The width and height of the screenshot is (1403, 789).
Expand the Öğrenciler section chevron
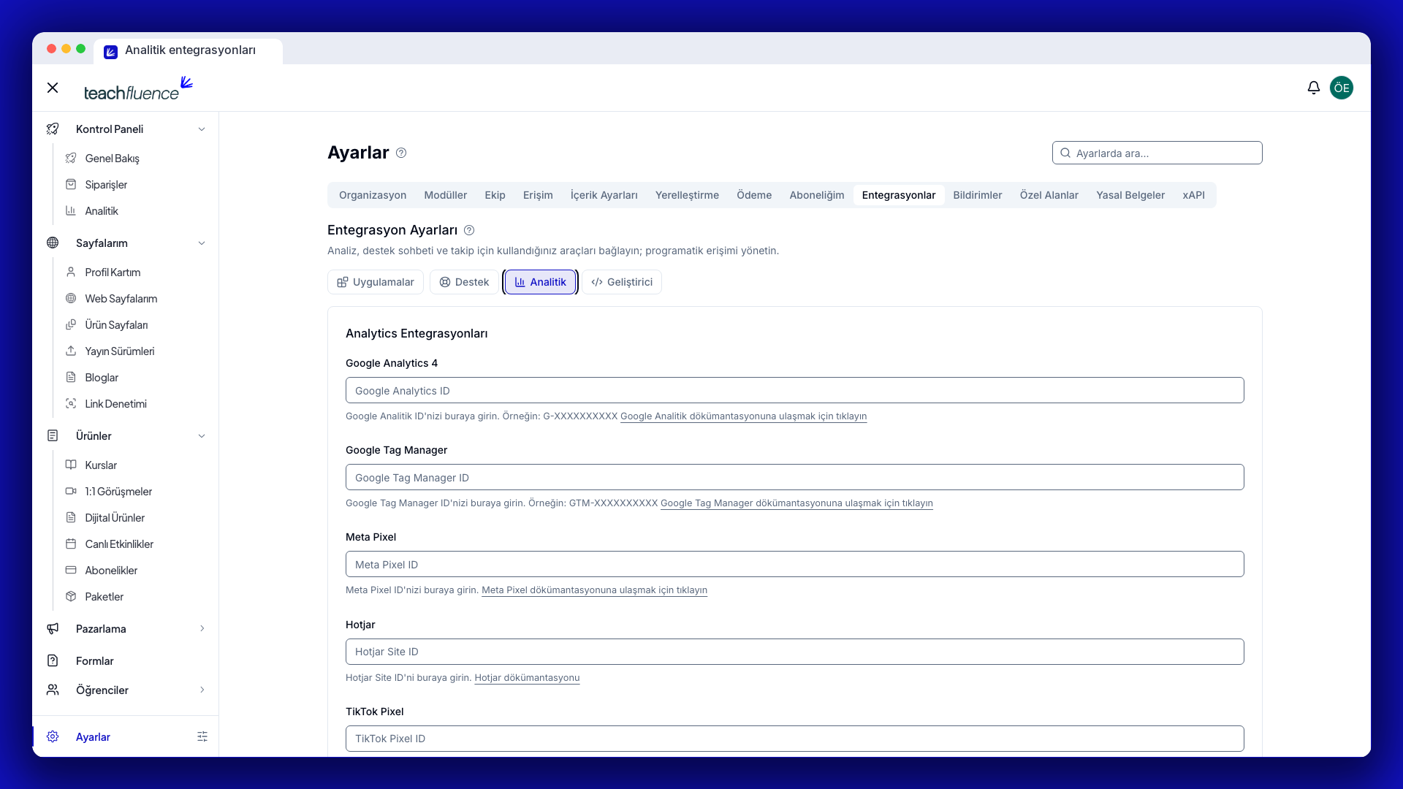tap(202, 690)
